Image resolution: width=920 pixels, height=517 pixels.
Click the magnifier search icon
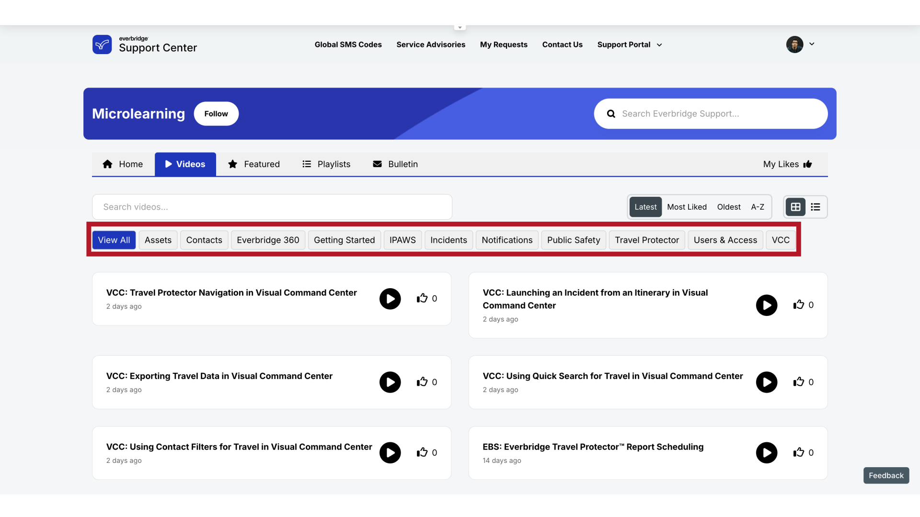click(611, 114)
